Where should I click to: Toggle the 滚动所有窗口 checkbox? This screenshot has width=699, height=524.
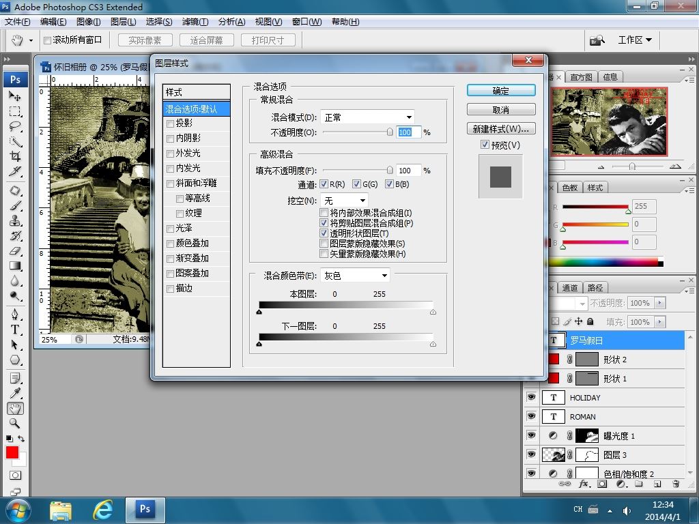tap(47, 40)
